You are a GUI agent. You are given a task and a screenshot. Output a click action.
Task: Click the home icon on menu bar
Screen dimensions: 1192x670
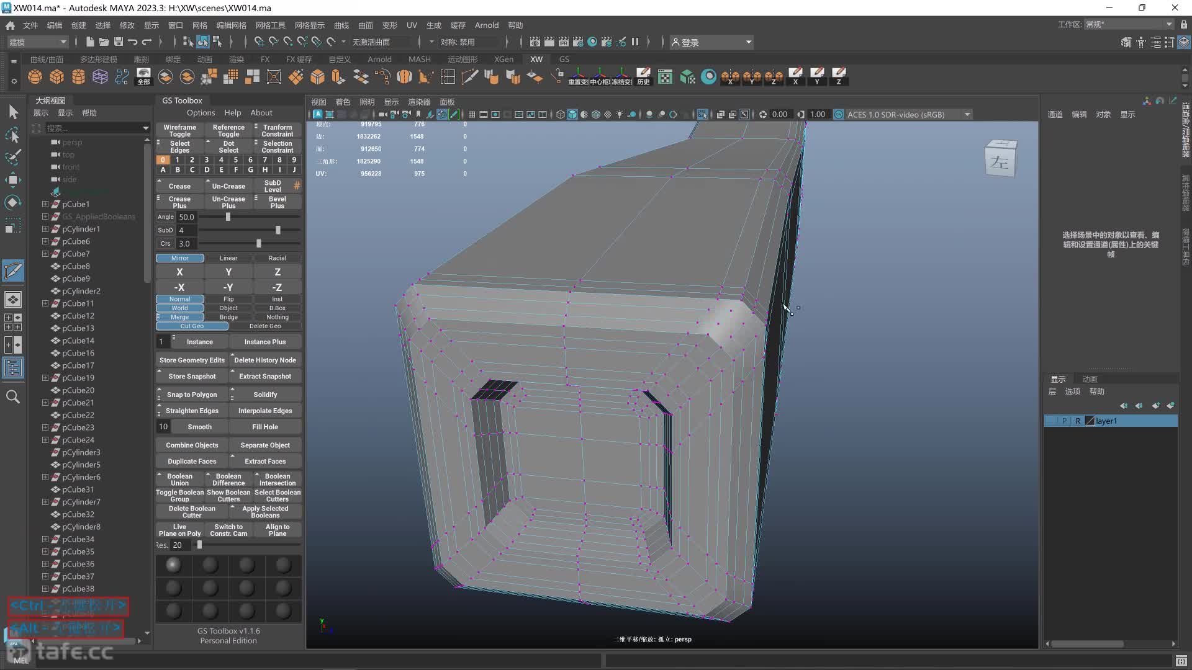[11, 25]
